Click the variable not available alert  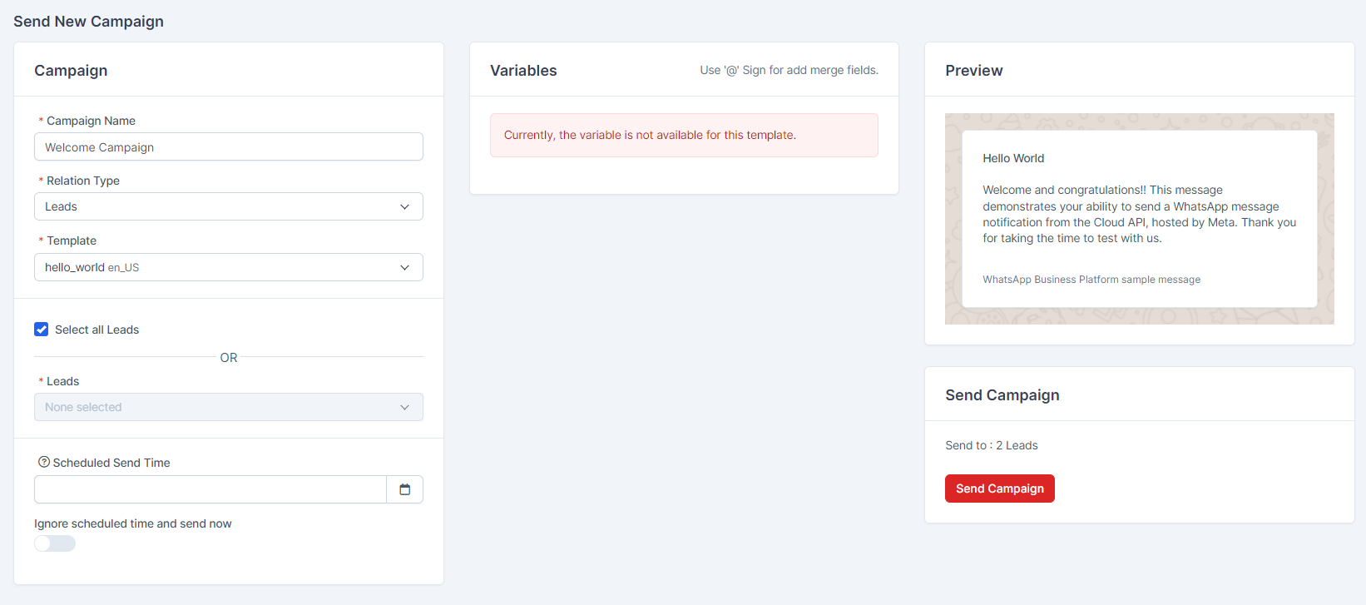point(683,135)
